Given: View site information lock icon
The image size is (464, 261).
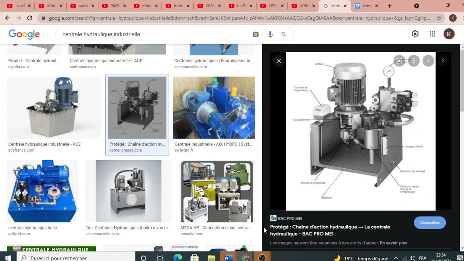Looking at the screenshot, I should click(x=43, y=18).
